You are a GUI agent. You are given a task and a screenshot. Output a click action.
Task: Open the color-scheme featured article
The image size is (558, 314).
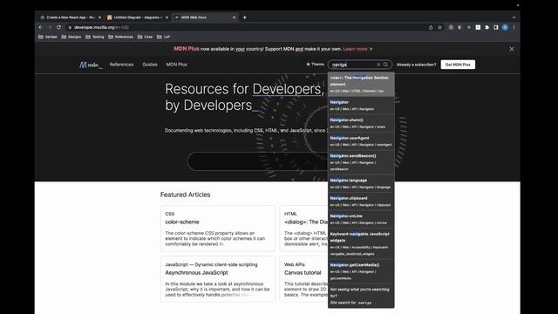coord(182,222)
